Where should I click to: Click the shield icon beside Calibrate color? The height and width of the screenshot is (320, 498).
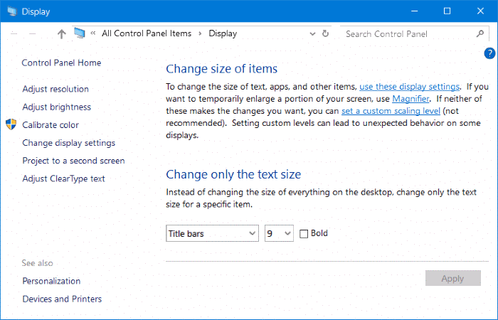[11, 124]
